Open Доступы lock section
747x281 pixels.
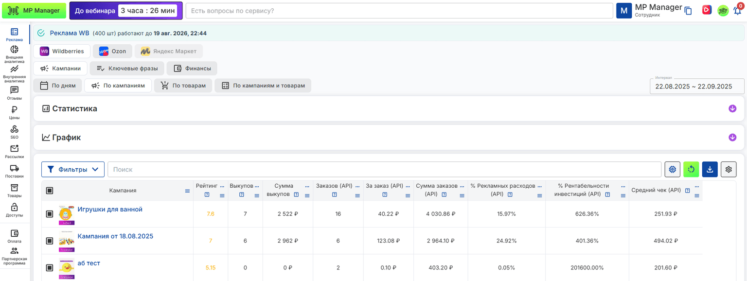(14, 210)
